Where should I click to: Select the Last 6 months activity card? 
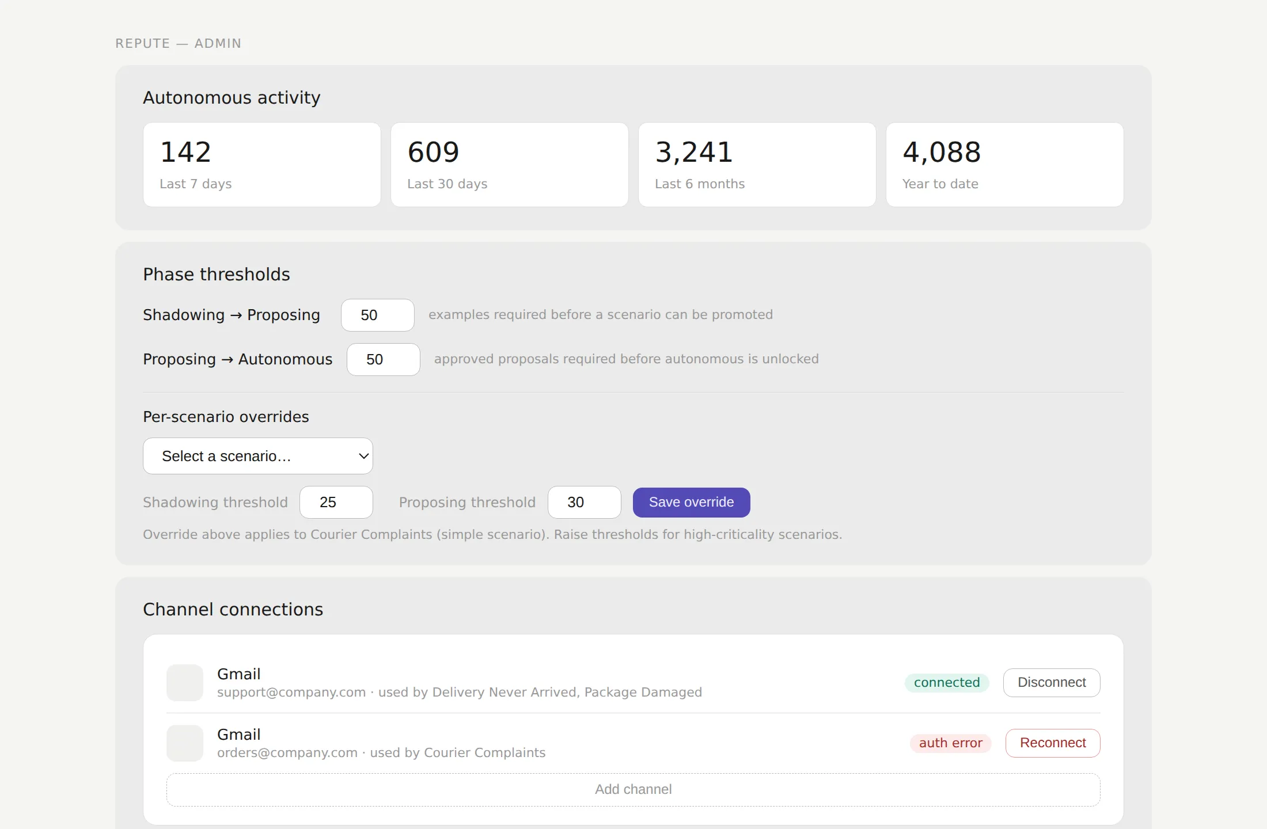tap(757, 165)
